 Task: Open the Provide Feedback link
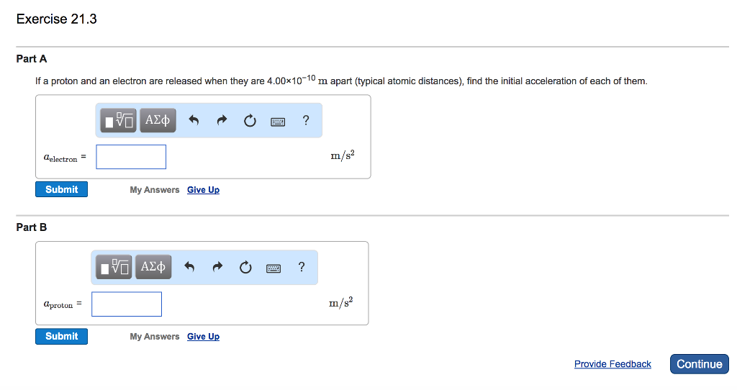coord(612,364)
